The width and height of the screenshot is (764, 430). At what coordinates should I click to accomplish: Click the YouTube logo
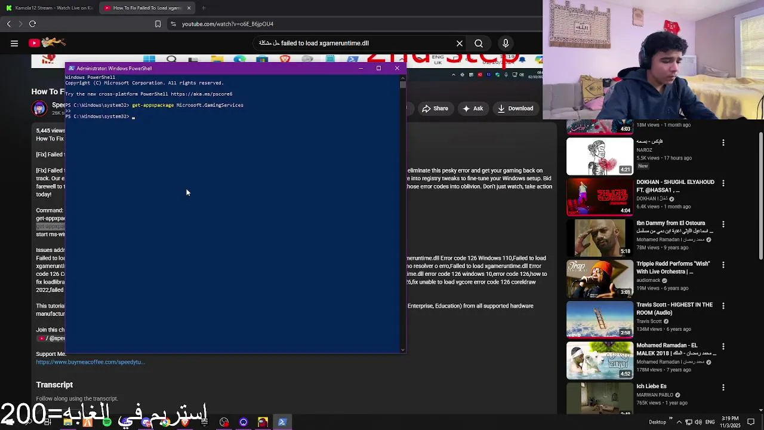pyautogui.click(x=47, y=42)
